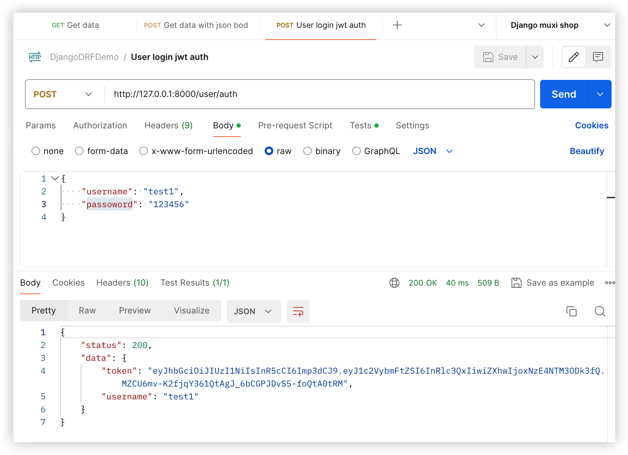Image resolution: width=628 pixels, height=455 pixels.
Task: Open the three-dot response options menu
Action: tap(609, 283)
